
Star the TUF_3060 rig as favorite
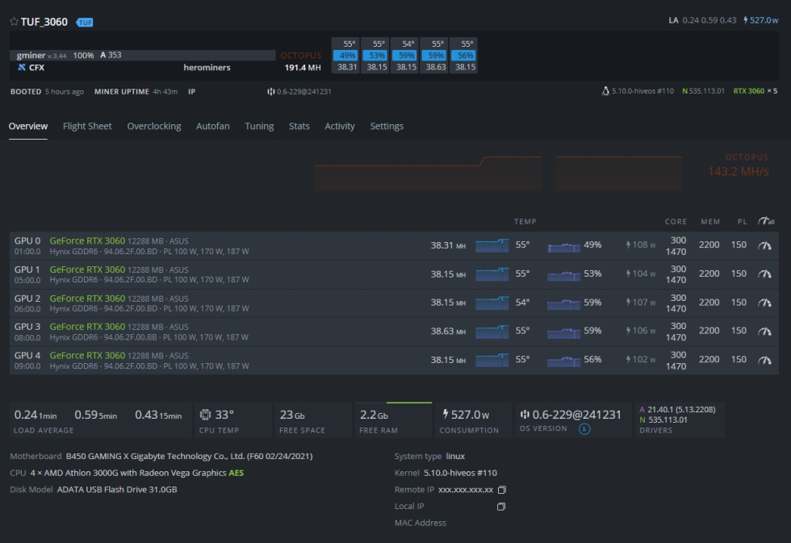[15, 21]
